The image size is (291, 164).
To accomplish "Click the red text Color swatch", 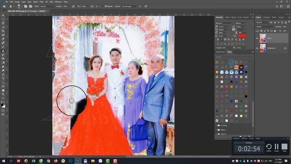I will 242,36.
